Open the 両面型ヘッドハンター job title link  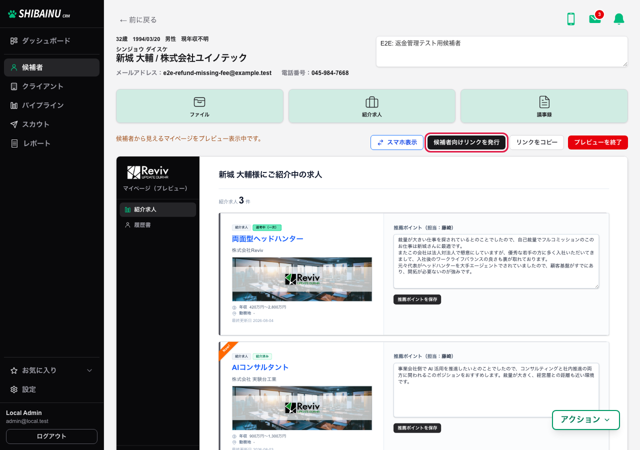(x=267, y=239)
